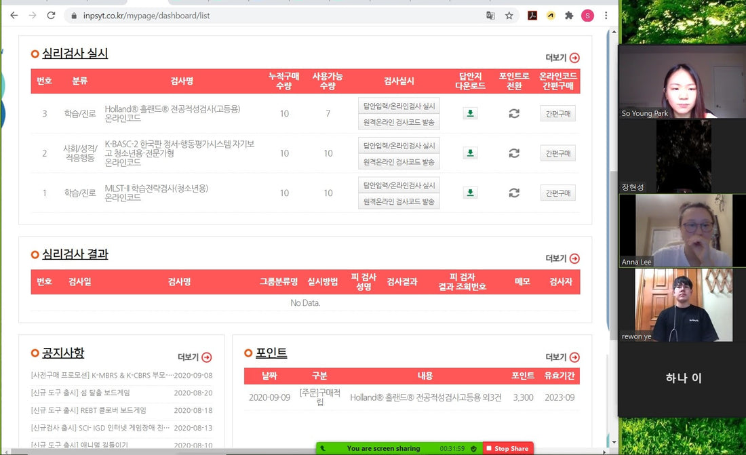Download answer sheet for MLST-II row
The width and height of the screenshot is (746, 455).
tap(470, 193)
